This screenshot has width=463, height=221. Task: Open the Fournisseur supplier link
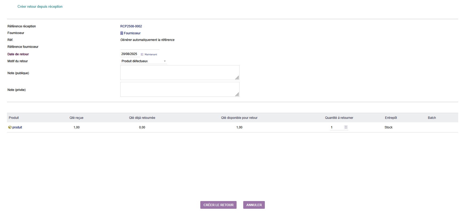point(132,33)
